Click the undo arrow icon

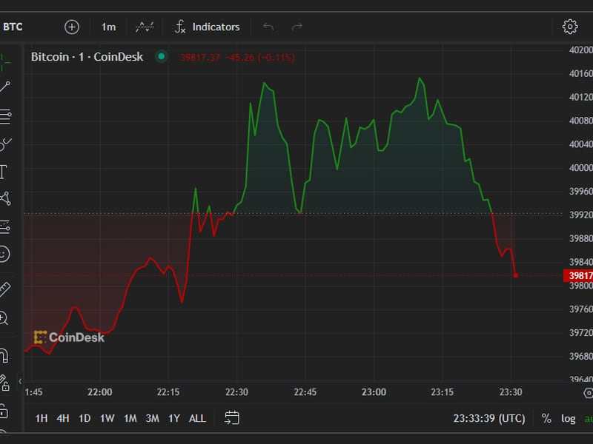click(268, 27)
